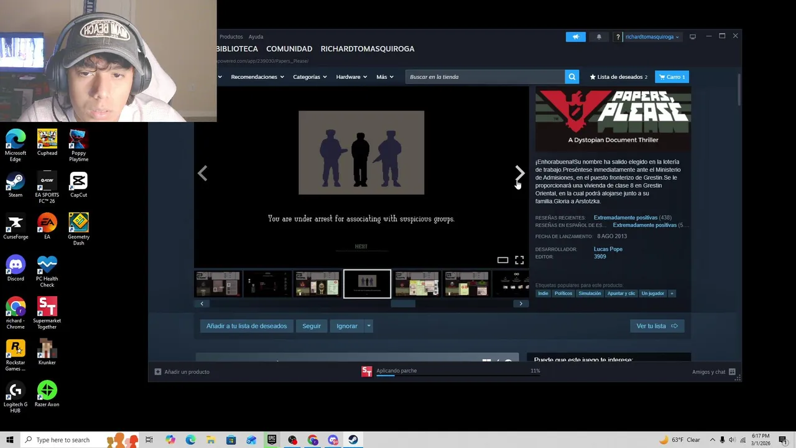Open Rockstar Games Launcher desktop icon

click(x=16, y=355)
